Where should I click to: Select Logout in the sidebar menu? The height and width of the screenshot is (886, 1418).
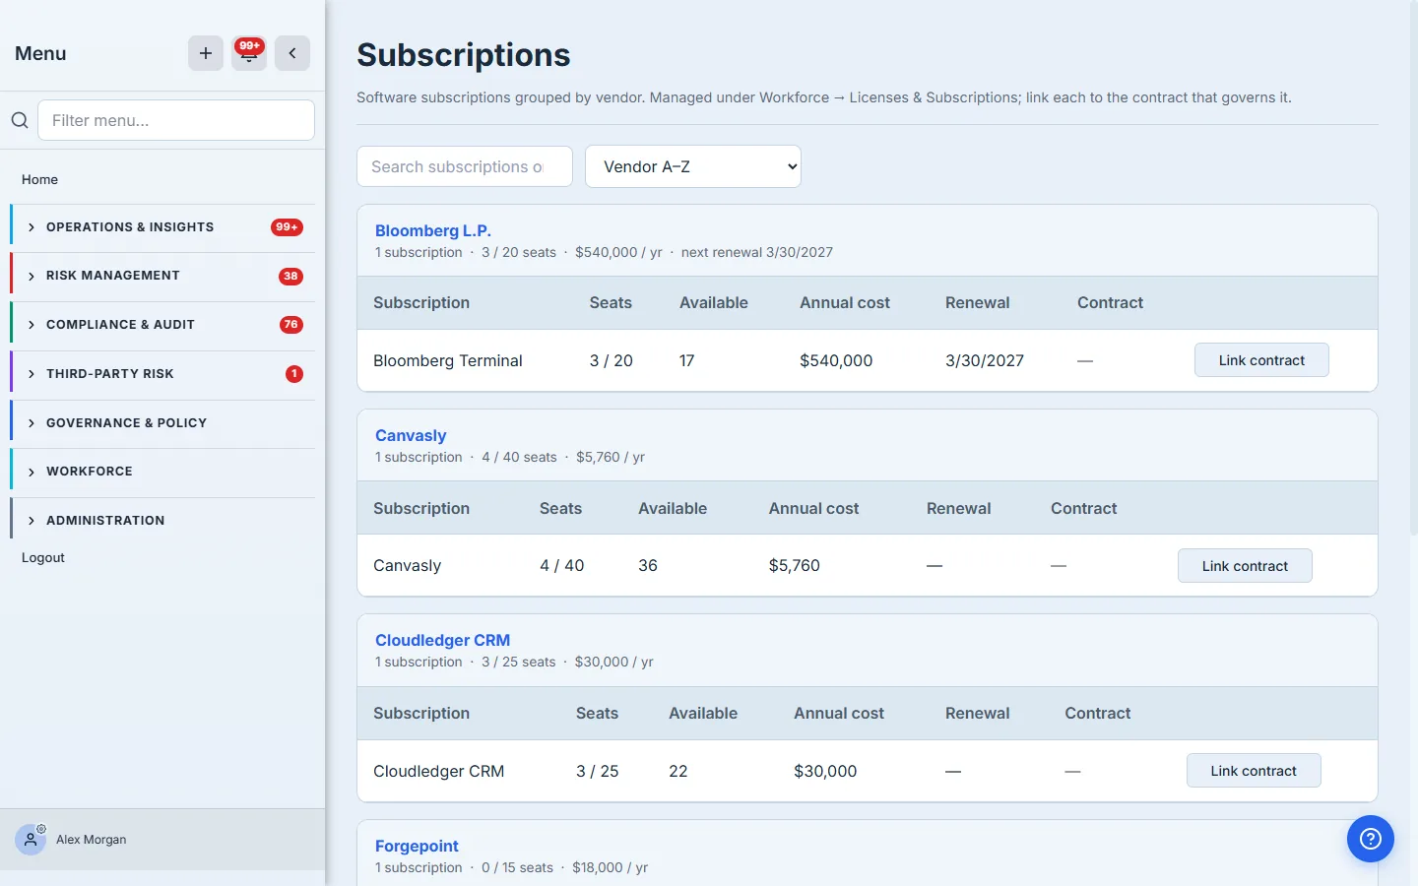click(x=43, y=557)
